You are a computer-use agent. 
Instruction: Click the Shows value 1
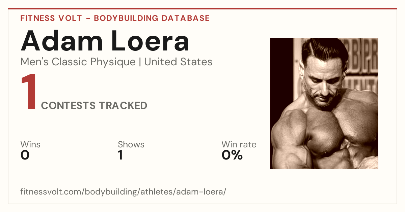[120, 155]
